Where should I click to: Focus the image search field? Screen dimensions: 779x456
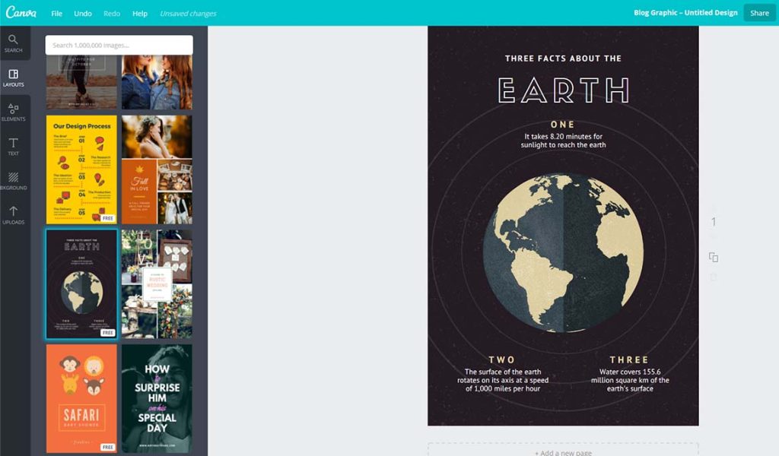(x=119, y=45)
